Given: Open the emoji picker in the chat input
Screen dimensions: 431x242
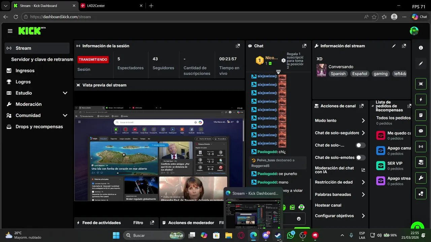Looking at the screenshot, I should pos(299,219).
